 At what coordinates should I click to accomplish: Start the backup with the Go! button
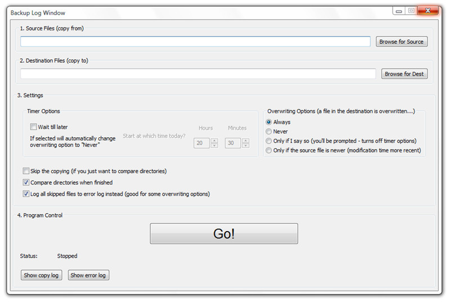pos(224,234)
